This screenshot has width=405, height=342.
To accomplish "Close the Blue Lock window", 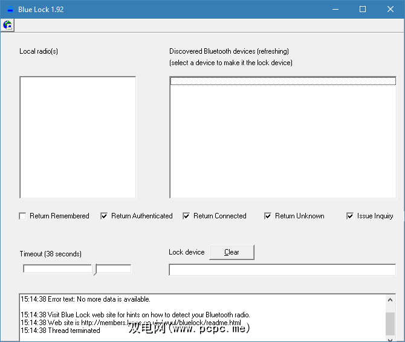I will pyautogui.click(x=390, y=10).
